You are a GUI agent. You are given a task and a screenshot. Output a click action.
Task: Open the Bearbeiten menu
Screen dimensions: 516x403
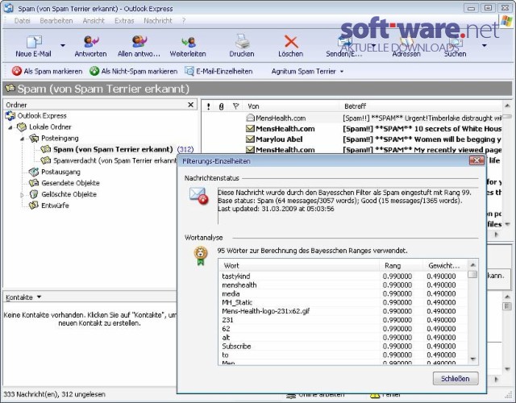click(56, 21)
